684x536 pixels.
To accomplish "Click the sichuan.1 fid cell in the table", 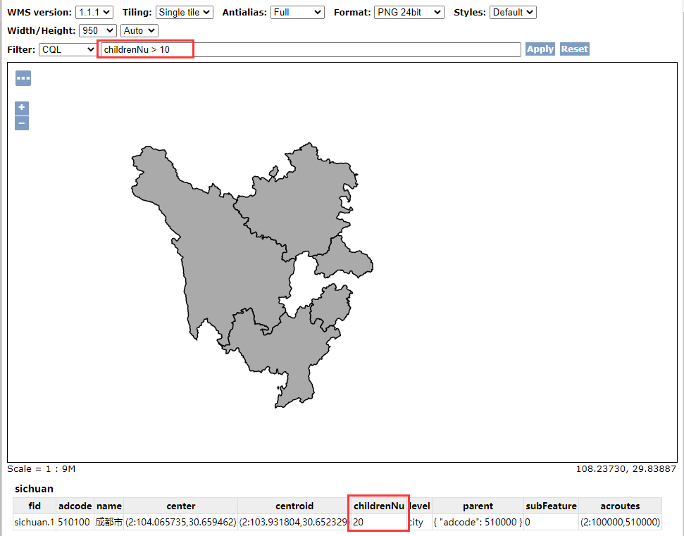I will (x=33, y=522).
